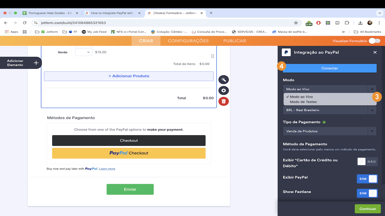Screen dimensions: 385x216
Task: Open the Consulta de Proce... bookmark
Action: (210, 32)
